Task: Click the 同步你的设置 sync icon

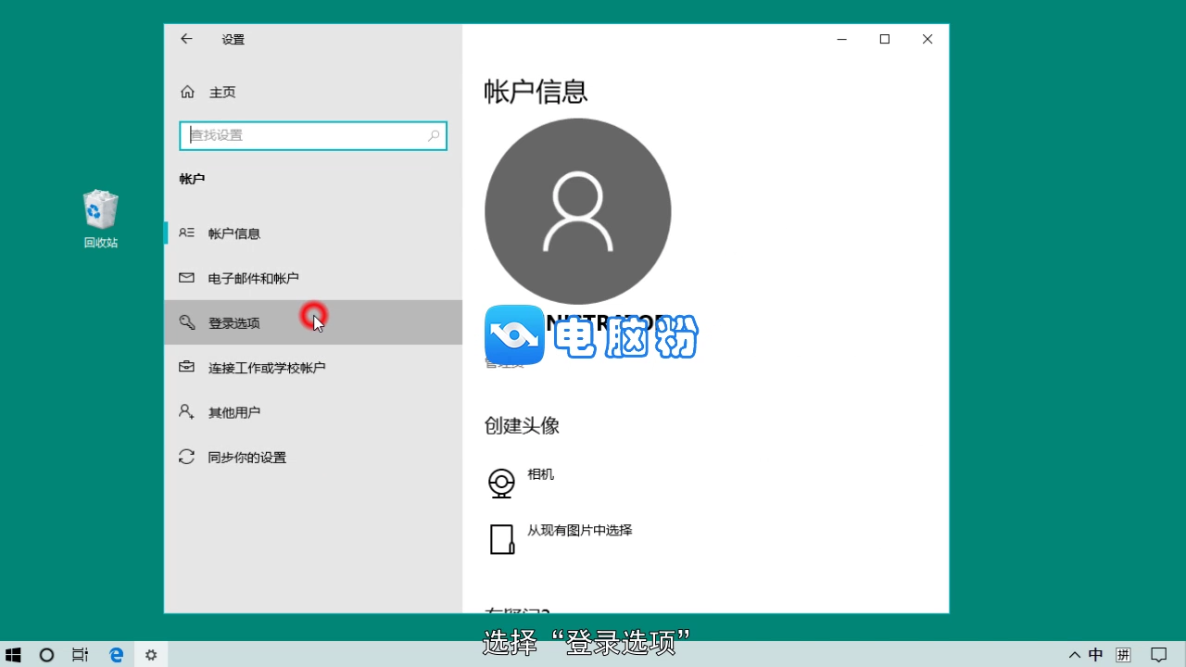Action: (x=186, y=457)
